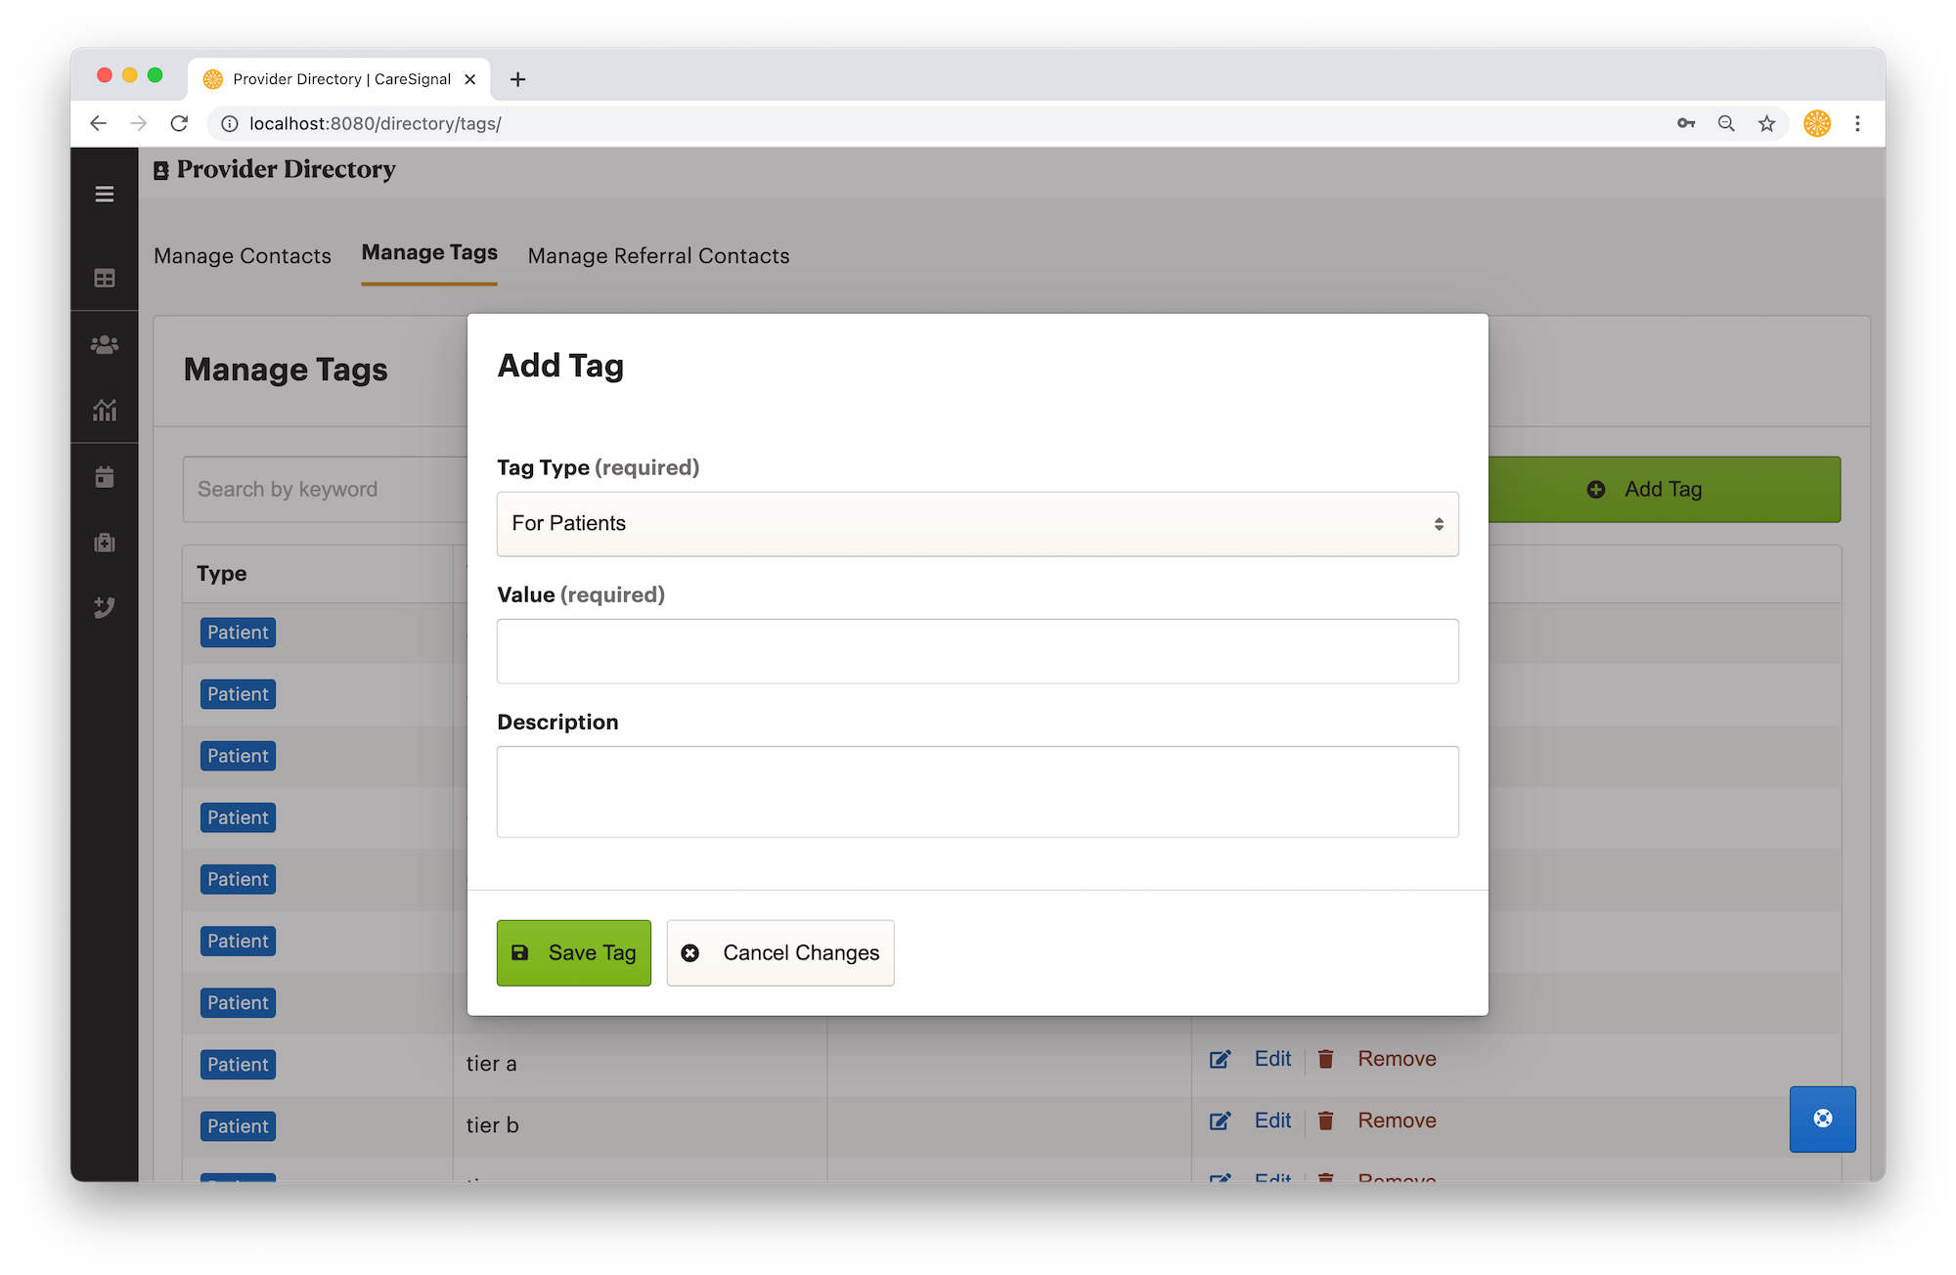Click the Patient badge in tier a row
The width and height of the screenshot is (1956, 1275).
click(238, 1065)
